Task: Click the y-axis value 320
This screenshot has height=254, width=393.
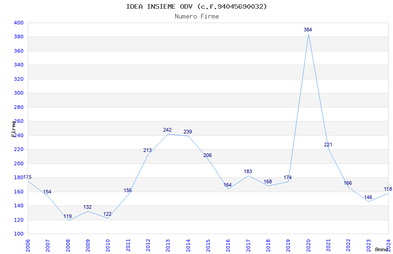Action: click(x=18, y=79)
